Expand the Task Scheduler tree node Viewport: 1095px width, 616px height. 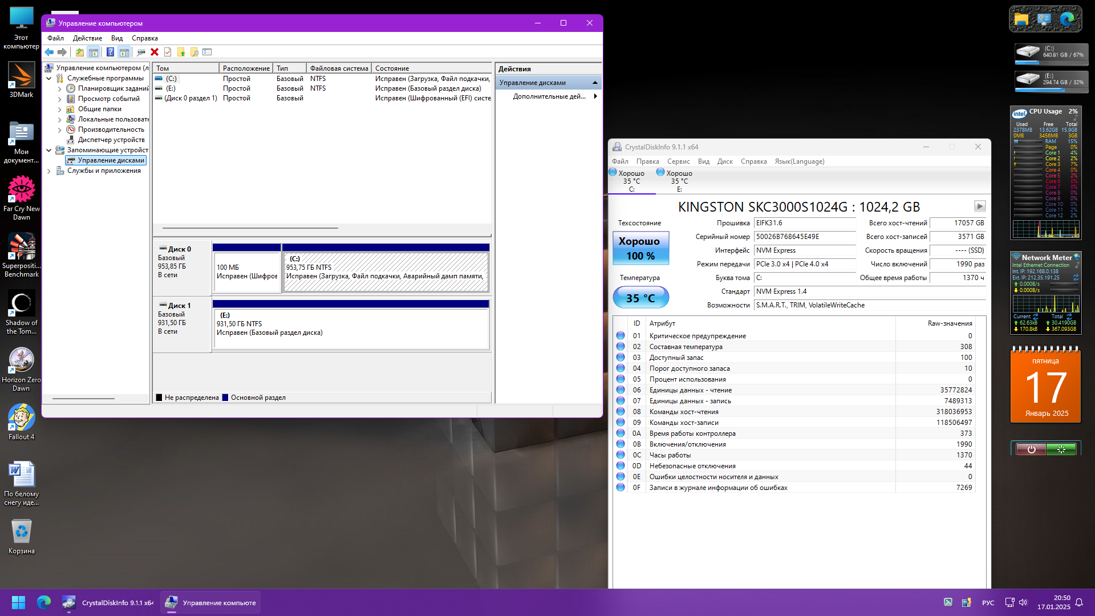[59, 89]
